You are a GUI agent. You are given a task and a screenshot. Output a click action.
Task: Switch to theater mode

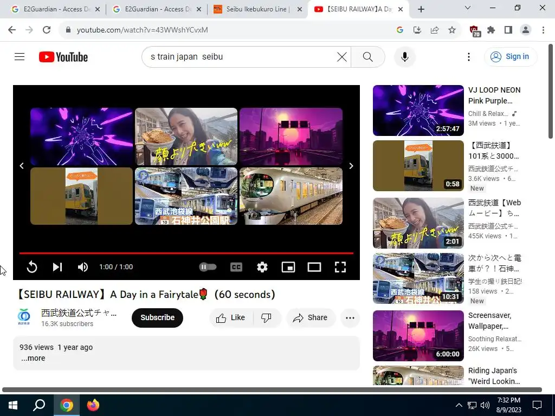pos(314,267)
